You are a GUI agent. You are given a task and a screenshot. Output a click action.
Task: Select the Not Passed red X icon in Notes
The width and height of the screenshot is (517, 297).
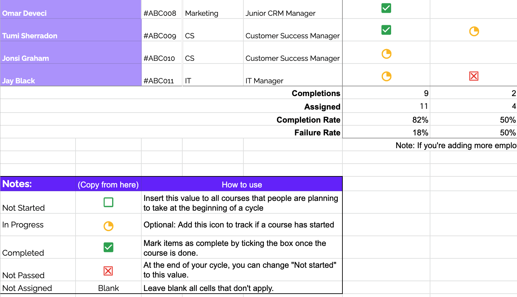click(108, 271)
